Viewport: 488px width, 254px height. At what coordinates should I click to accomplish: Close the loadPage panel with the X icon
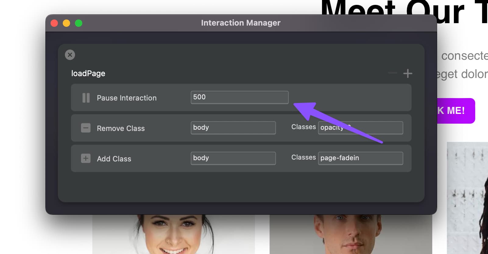(x=70, y=55)
